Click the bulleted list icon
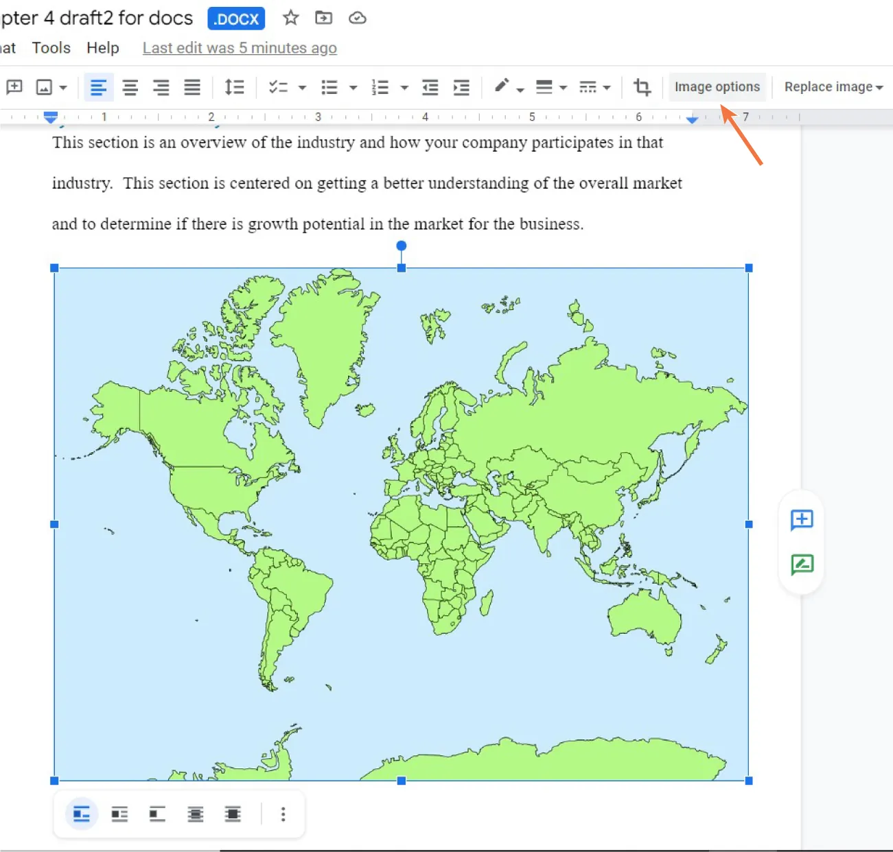The image size is (893, 852). (x=330, y=87)
